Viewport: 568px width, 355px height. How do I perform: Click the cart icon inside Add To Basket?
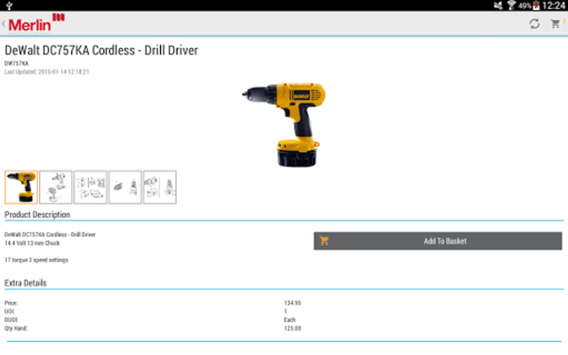click(x=325, y=241)
